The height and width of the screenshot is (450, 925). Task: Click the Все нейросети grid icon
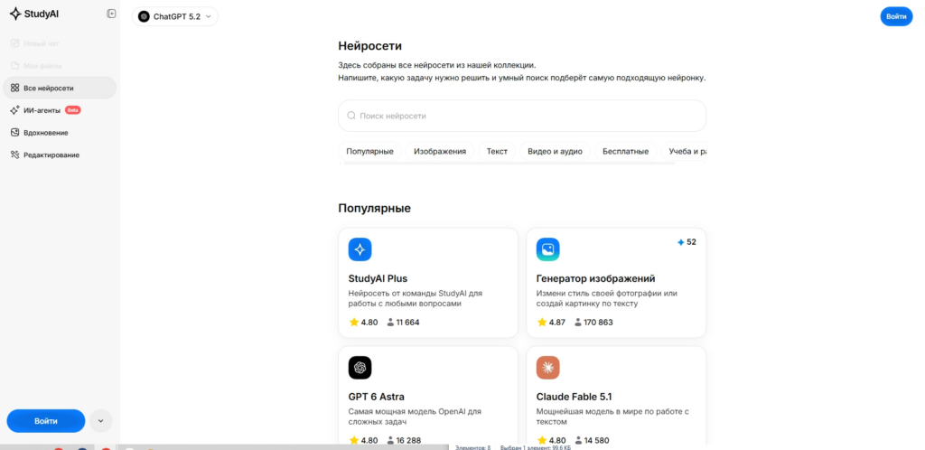point(15,88)
